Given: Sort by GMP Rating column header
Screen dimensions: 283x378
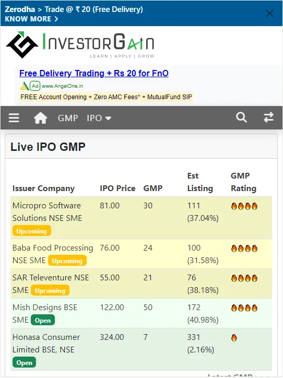Looking at the screenshot, I should pos(243,182).
